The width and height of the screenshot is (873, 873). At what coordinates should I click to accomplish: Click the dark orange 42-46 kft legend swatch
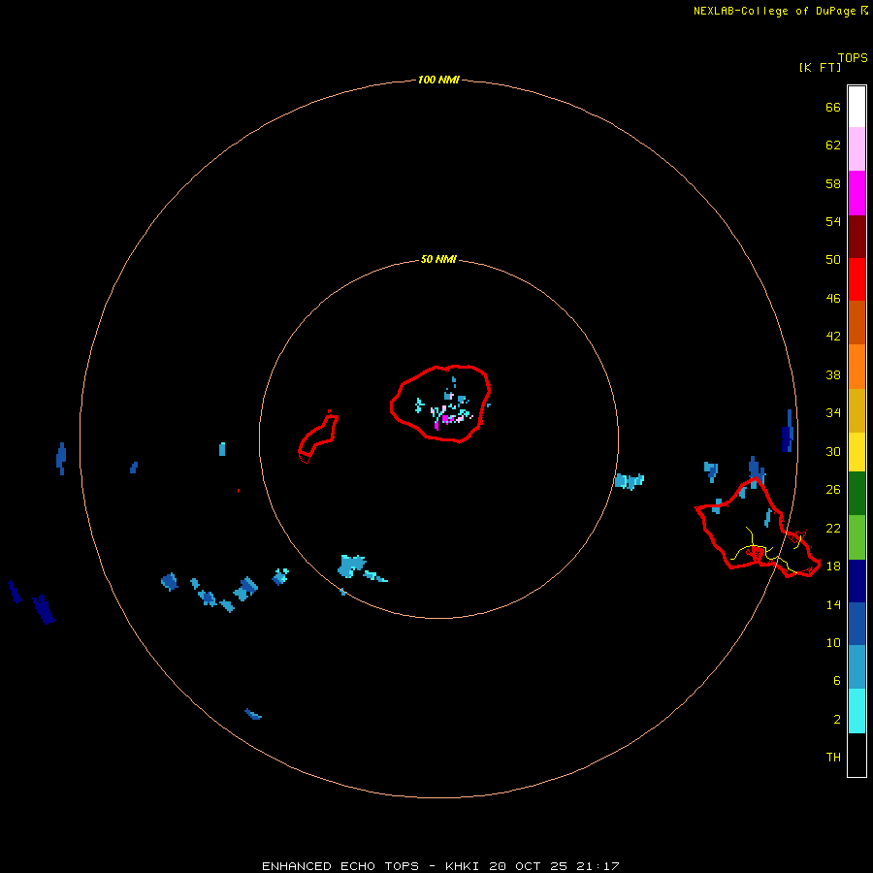coord(857,323)
